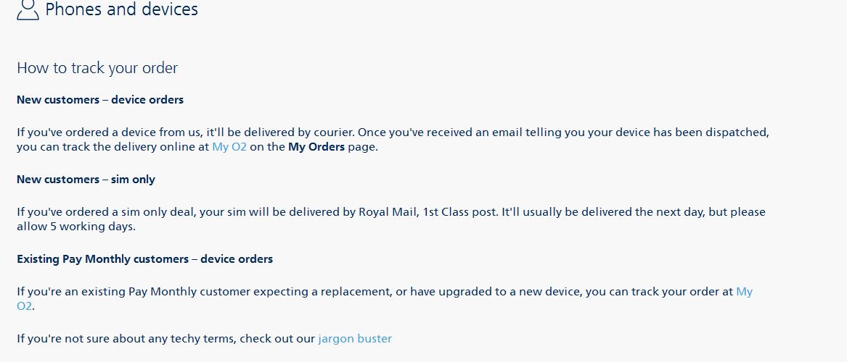Open My O2 link in courier delivery paragraph
Screen dimensions: 847x362
tap(229, 146)
